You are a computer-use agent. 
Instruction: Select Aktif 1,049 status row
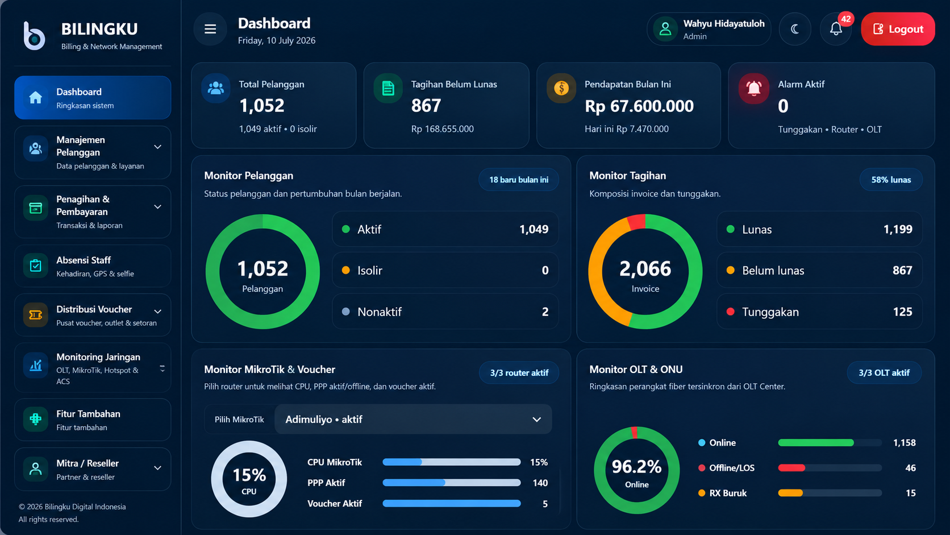pyautogui.click(x=445, y=229)
